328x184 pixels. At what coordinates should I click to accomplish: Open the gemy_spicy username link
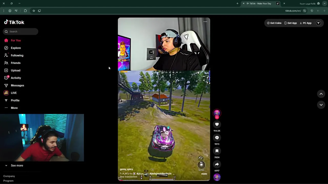point(126,169)
